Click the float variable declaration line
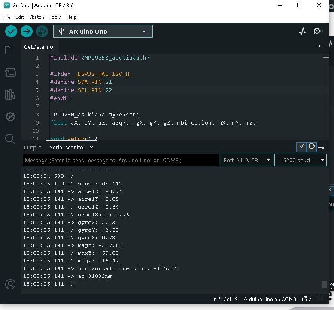 pos(153,122)
